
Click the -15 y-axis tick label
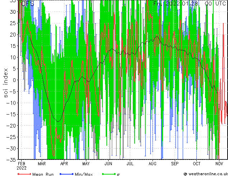pyautogui.click(x=11, y=114)
